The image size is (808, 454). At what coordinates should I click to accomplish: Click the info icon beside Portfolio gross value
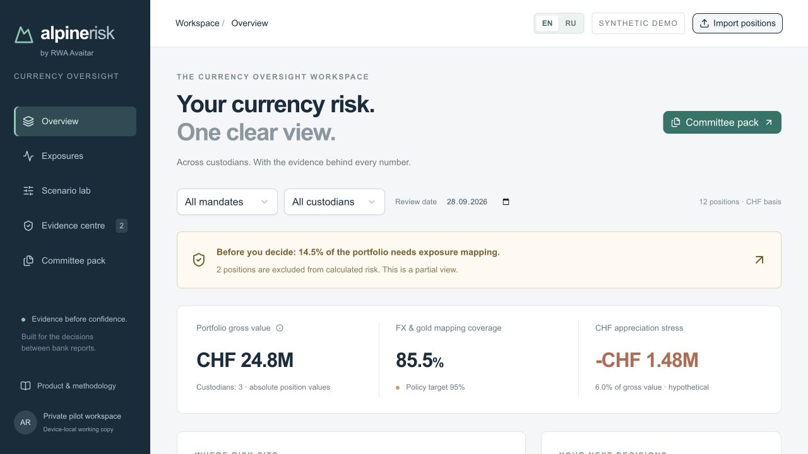pyautogui.click(x=280, y=328)
